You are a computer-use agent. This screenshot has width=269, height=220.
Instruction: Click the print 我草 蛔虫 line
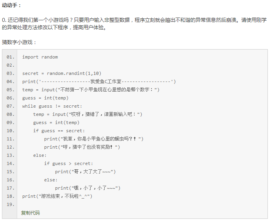coord(94,139)
